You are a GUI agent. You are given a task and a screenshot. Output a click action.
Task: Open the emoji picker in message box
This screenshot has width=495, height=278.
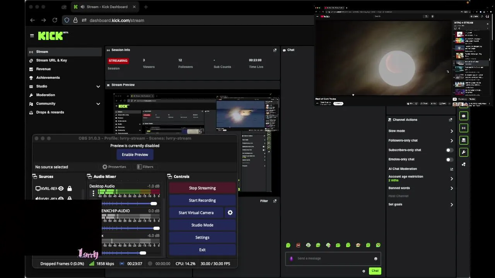[376, 259]
